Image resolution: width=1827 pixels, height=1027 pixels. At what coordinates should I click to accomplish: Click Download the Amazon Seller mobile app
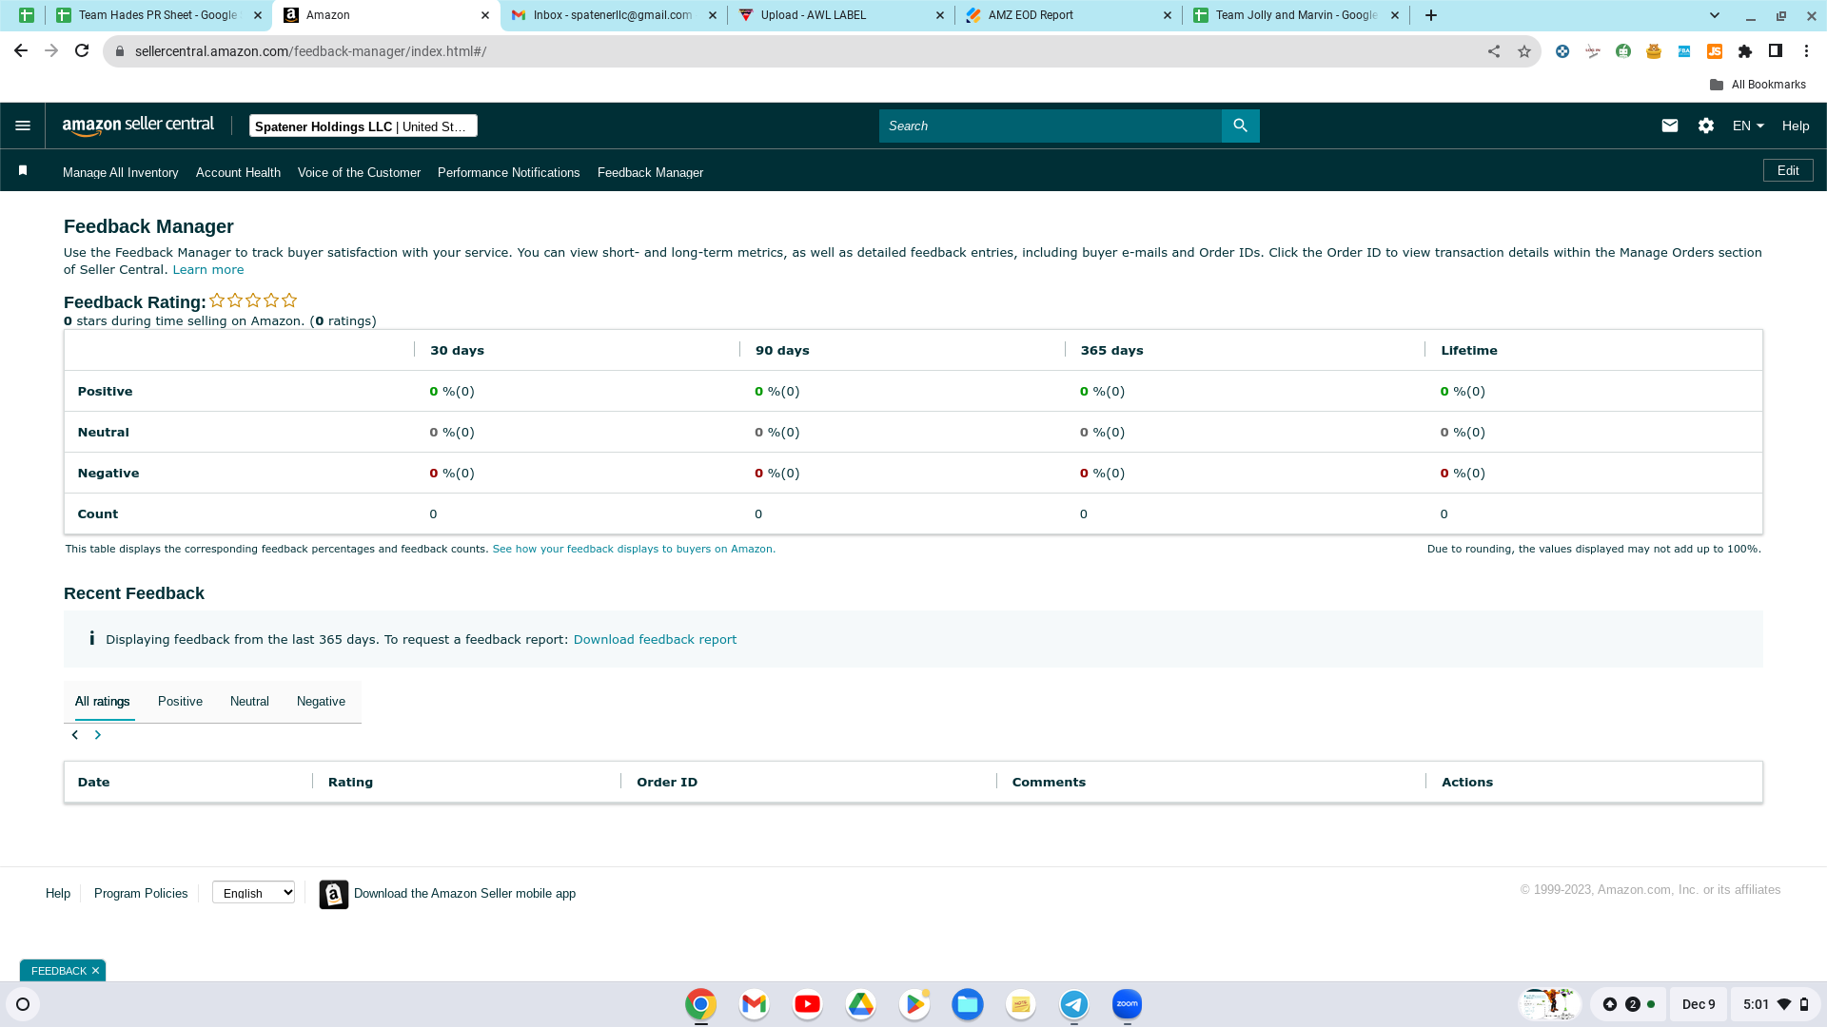click(x=464, y=894)
